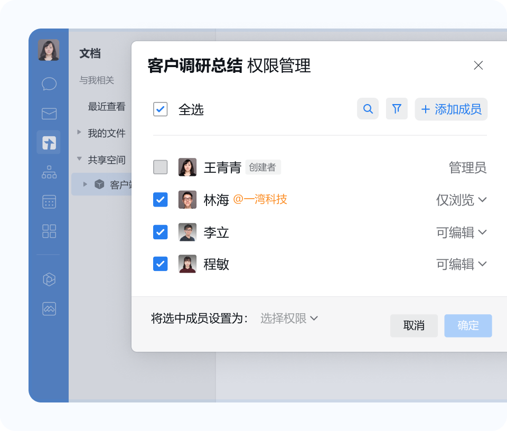Image resolution: width=507 pixels, height=431 pixels.
Task: Select 最近查看 in the left panel
Action: [106, 106]
